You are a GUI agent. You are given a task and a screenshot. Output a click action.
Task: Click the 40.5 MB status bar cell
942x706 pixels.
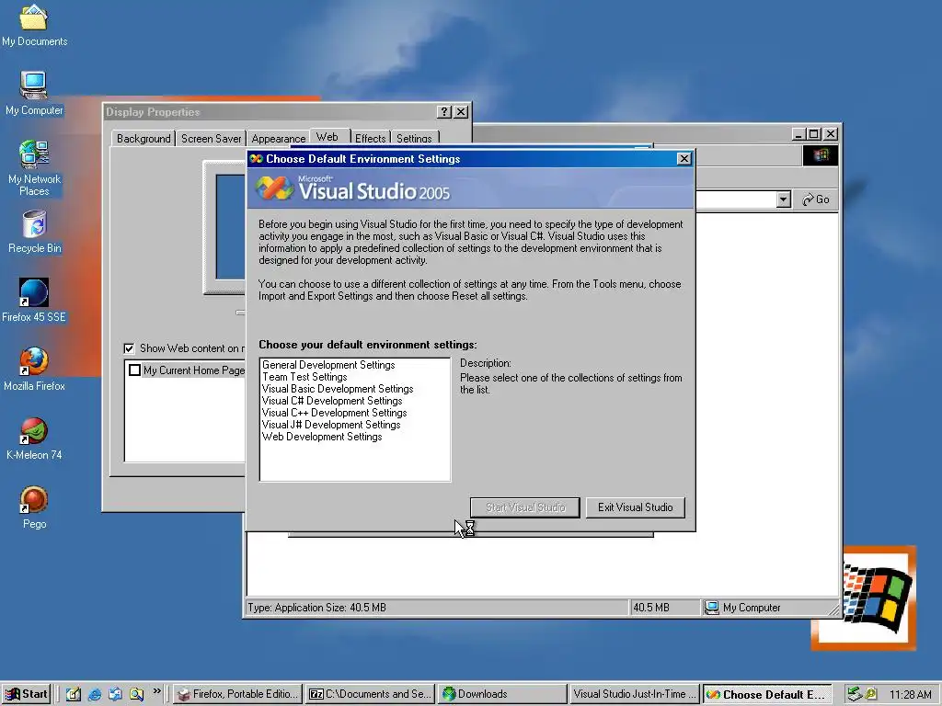[665, 608]
